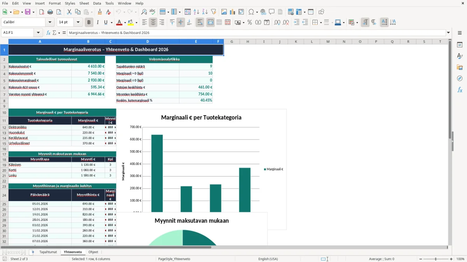Viewport: 467px width, 262px height.
Task: Click the Format as Date icon
Action: (267, 23)
